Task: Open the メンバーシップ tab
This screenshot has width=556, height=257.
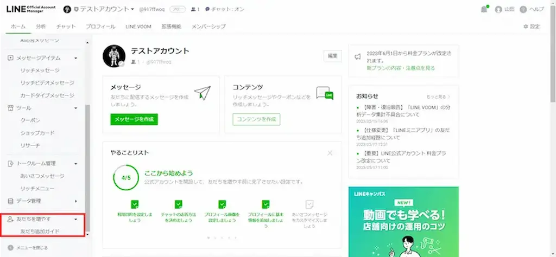Action: [208, 27]
